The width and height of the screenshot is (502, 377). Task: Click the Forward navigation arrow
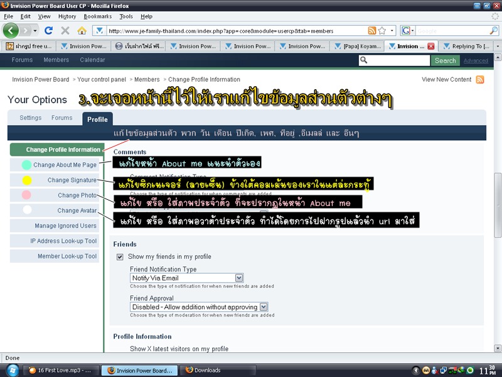26,31
